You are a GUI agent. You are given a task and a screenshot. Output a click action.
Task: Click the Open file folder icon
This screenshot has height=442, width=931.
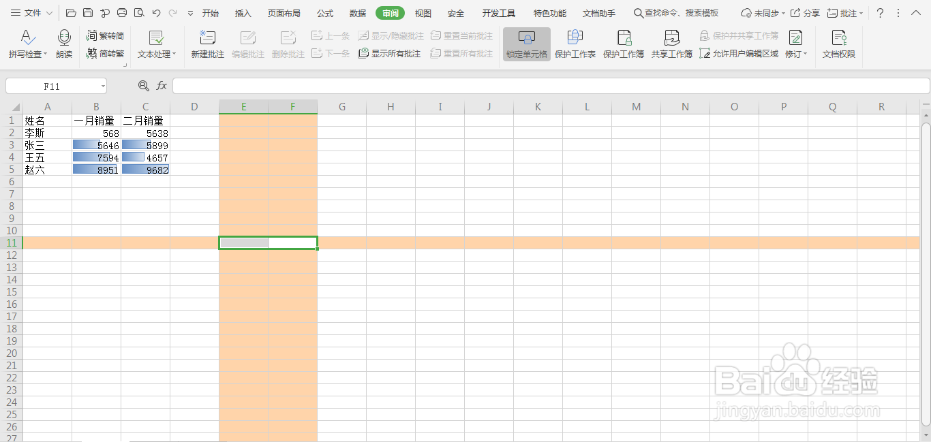pos(71,13)
